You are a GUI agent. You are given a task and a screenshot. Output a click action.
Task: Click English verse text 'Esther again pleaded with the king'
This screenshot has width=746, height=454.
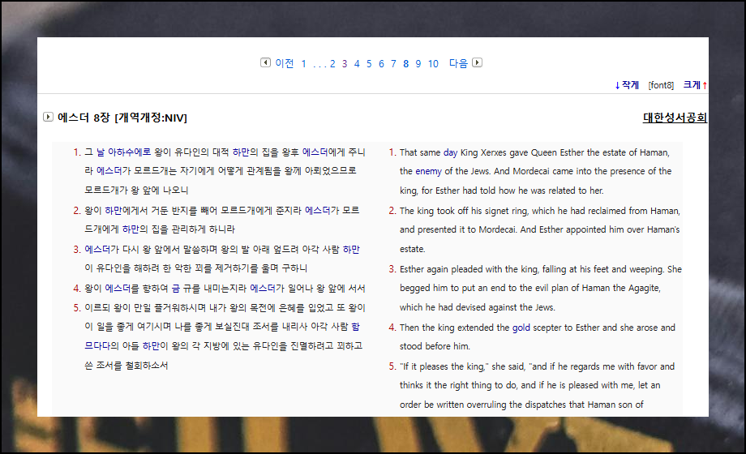[469, 269]
